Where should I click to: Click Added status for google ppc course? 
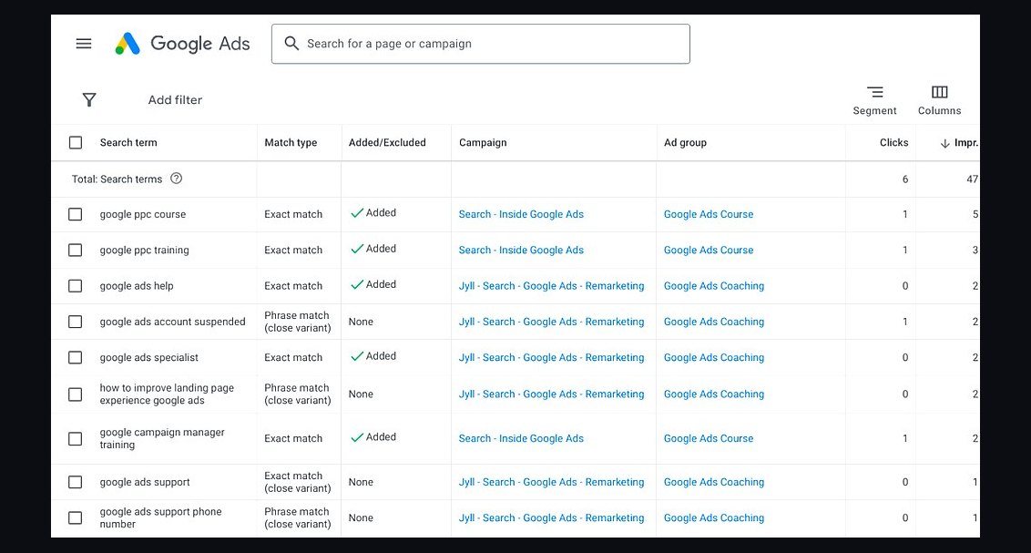pos(373,213)
